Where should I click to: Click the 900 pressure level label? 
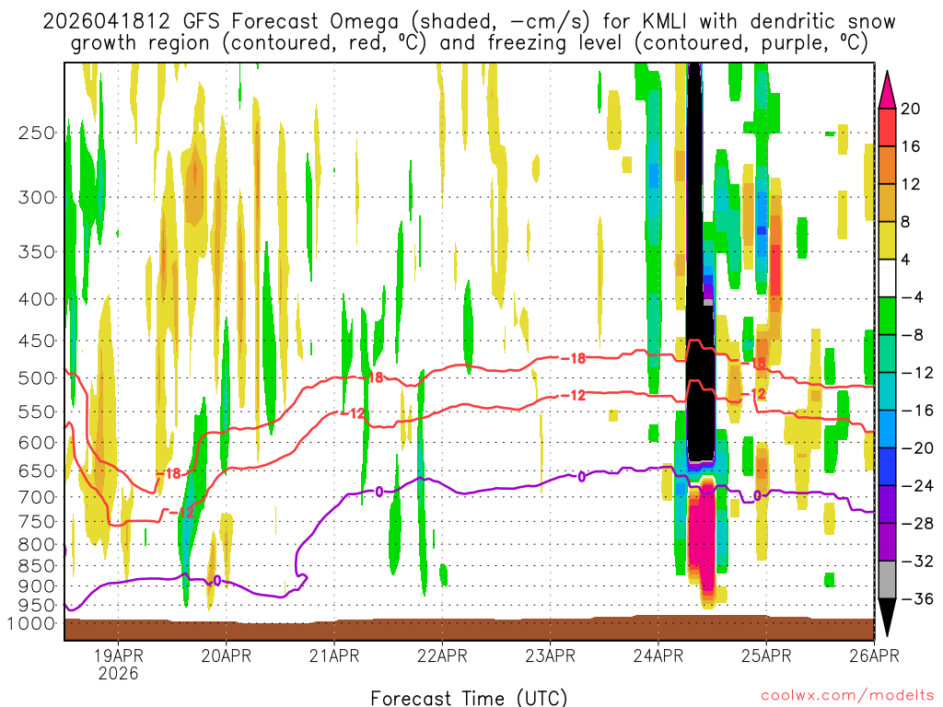coord(37,586)
